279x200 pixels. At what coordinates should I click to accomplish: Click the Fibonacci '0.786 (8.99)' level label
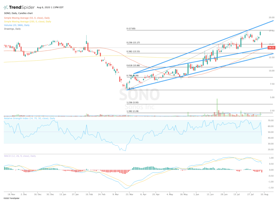132,76
